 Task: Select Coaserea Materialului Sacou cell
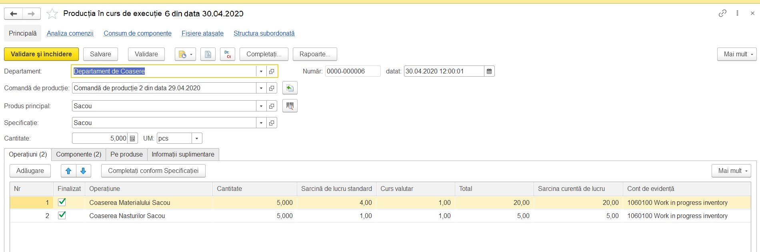click(x=148, y=203)
